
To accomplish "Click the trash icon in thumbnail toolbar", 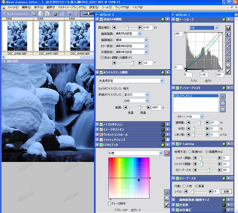I will coord(55,14).
